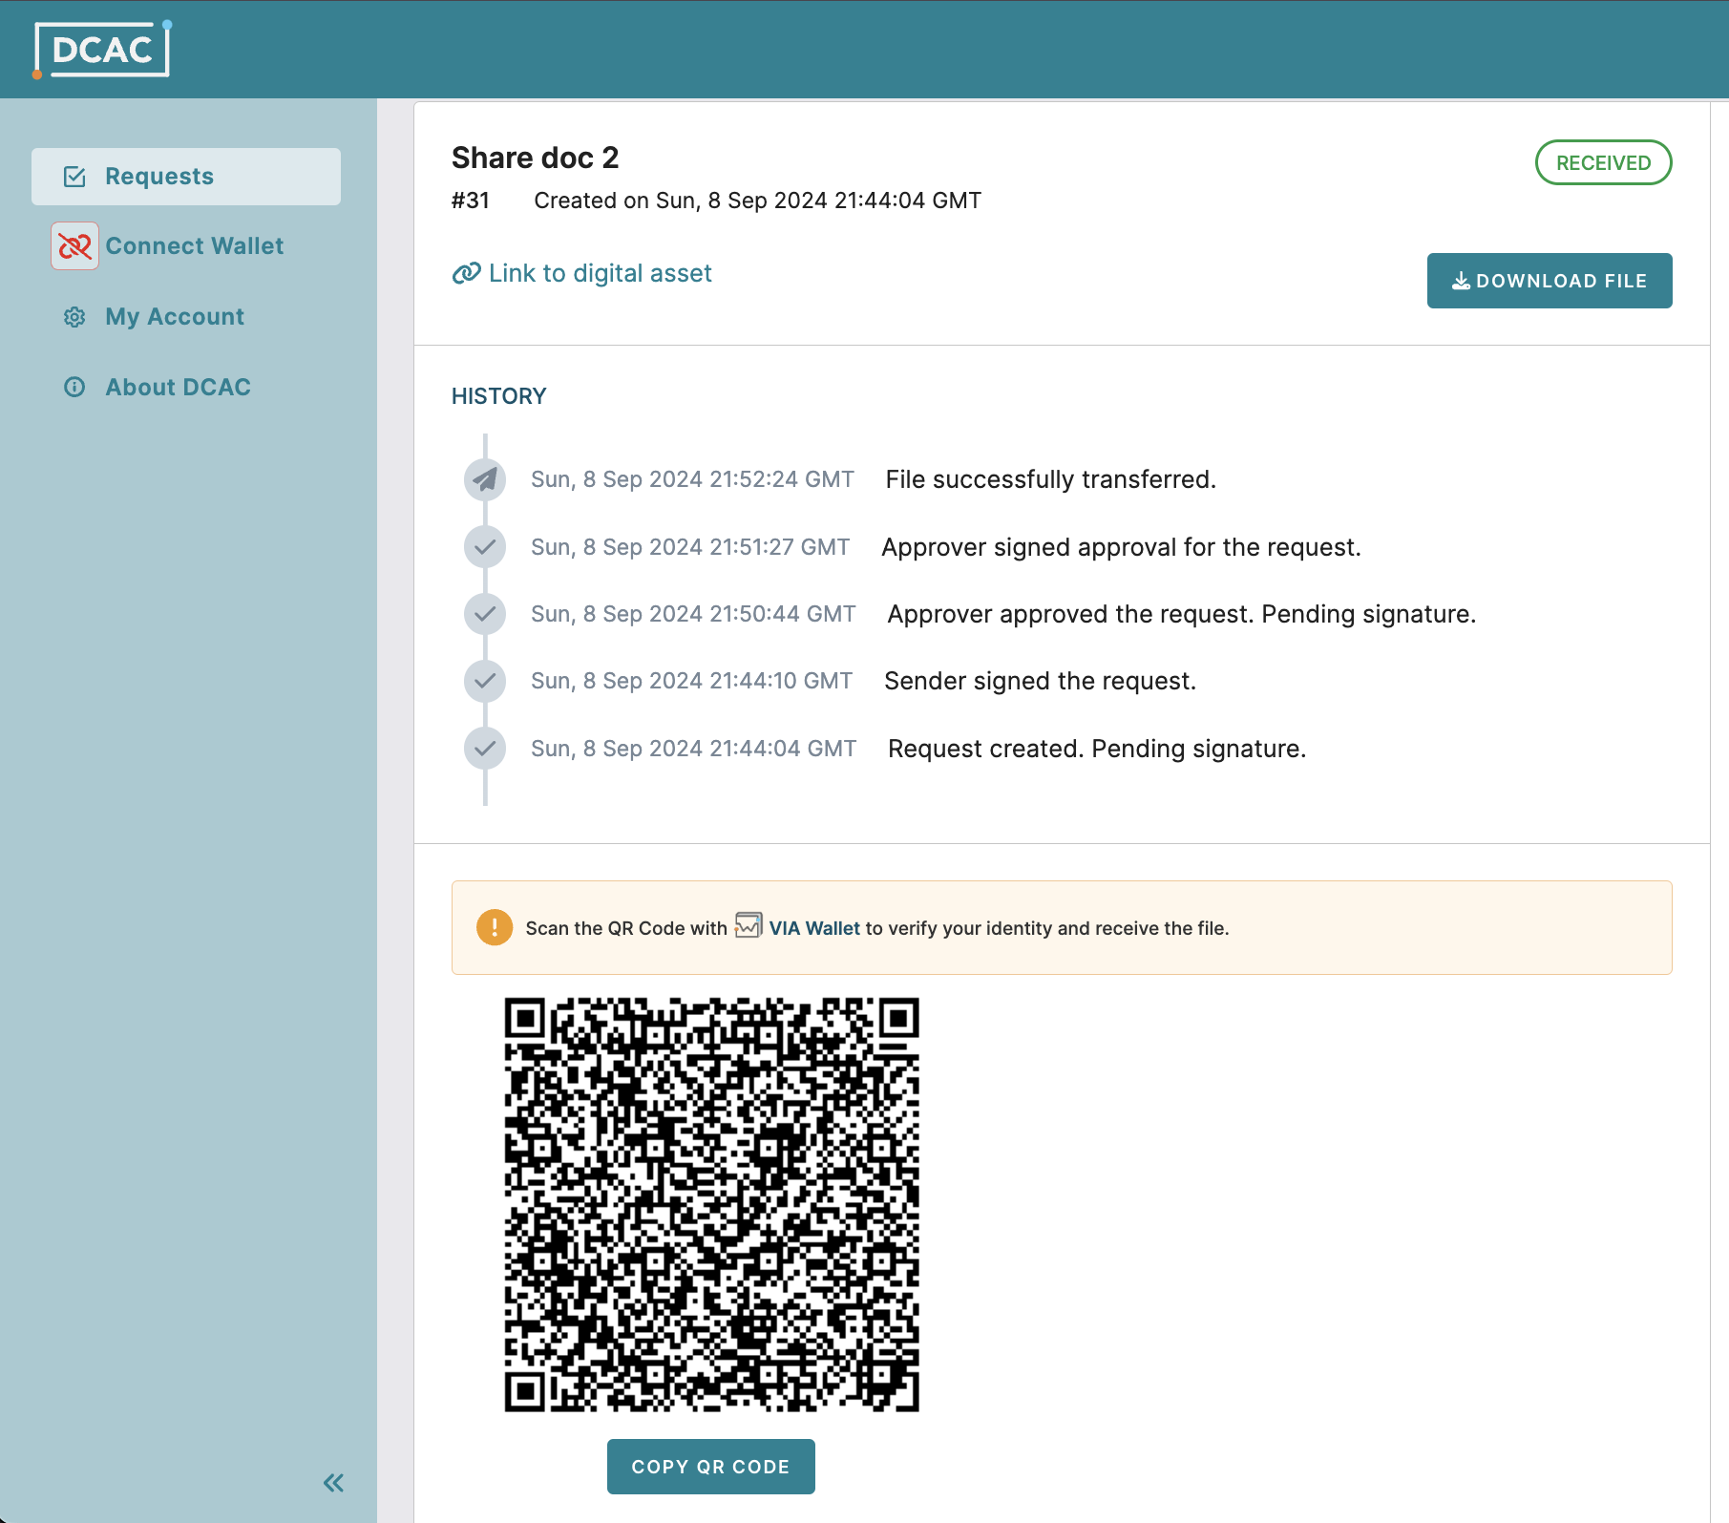This screenshot has height=1523, width=1729.
Task: Click the VIA Wallet logo icon
Action: pyautogui.click(x=749, y=926)
